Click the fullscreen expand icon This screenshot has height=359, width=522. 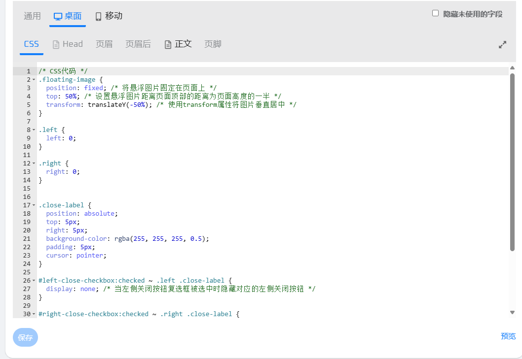(502, 45)
